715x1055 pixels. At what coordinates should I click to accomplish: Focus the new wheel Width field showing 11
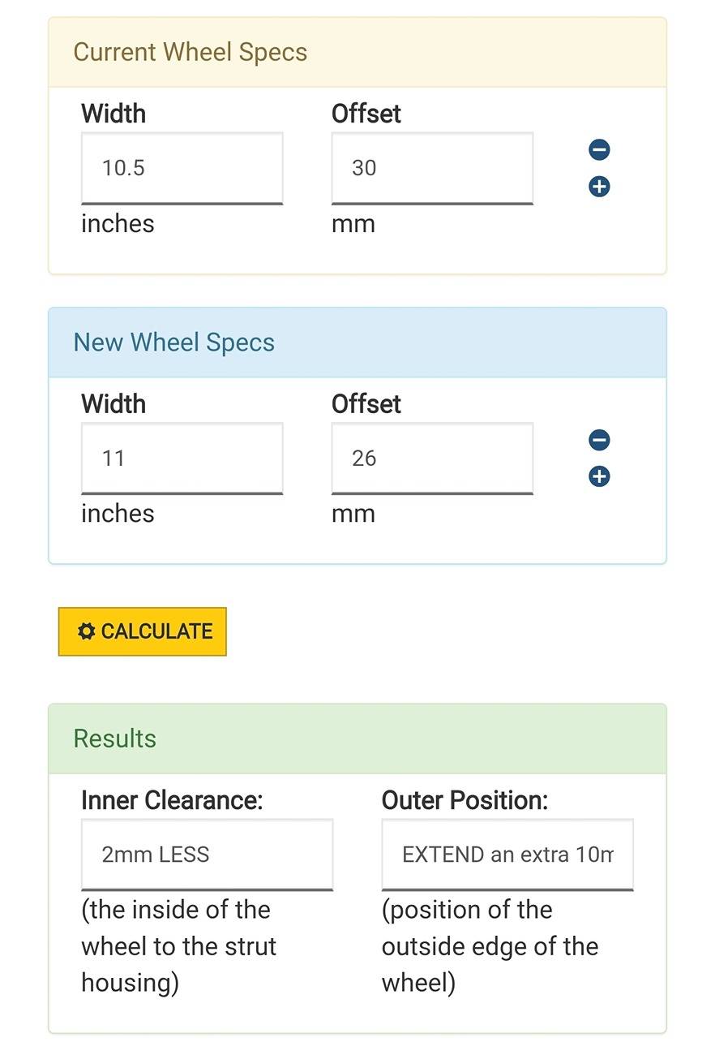pyautogui.click(x=182, y=459)
